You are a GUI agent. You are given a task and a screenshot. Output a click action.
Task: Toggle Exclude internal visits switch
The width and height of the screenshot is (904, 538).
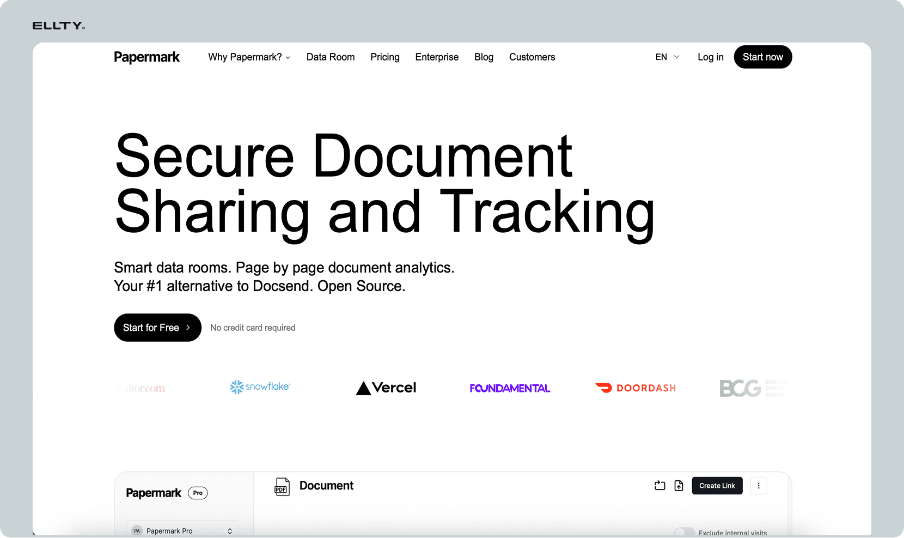pyautogui.click(x=685, y=533)
